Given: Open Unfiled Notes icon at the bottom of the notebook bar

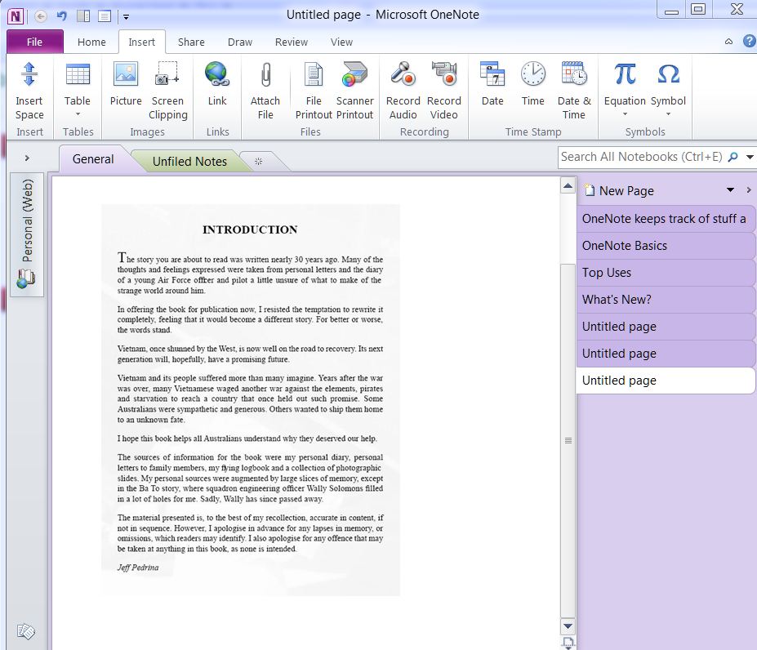Looking at the screenshot, I should [x=26, y=631].
